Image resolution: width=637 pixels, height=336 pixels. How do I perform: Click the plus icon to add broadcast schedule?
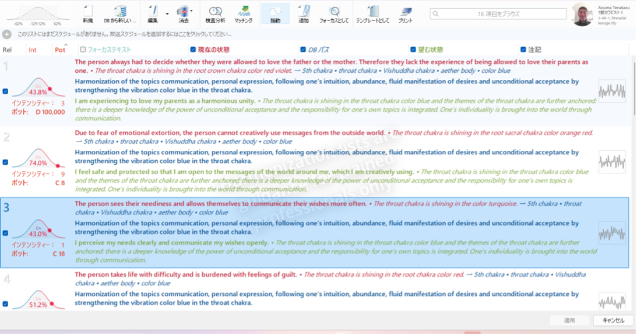coord(6,34)
